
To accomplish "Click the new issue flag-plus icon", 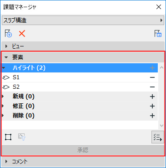I will 8,33.
